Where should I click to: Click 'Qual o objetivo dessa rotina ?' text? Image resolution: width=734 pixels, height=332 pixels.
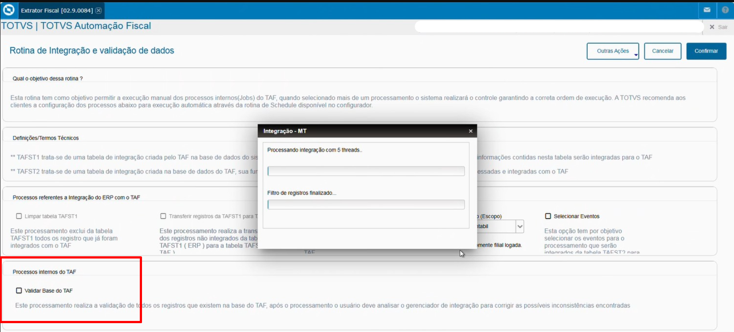[47, 79]
